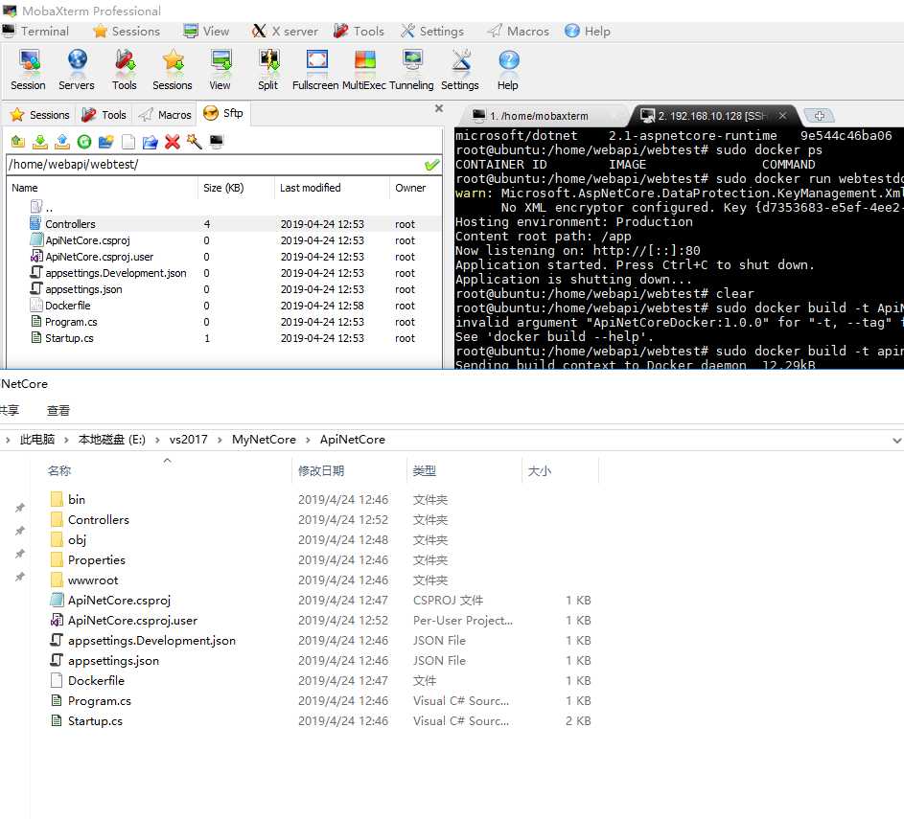Select Startup.cs in the SFTP list
The image size is (904, 819).
point(225,338)
